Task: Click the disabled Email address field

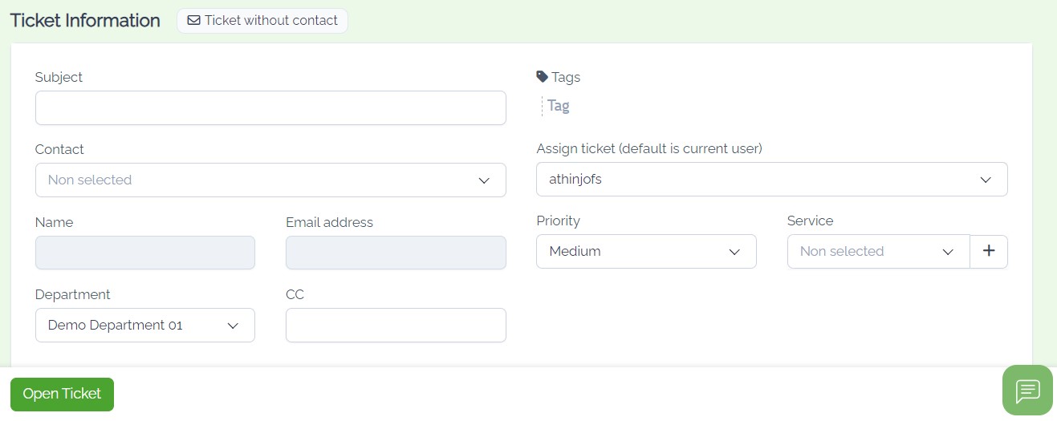Action: coord(396,253)
